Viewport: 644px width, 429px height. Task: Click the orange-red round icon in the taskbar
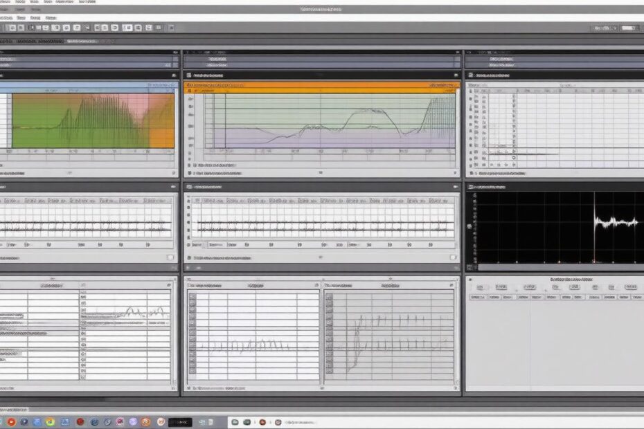tap(11, 421)
